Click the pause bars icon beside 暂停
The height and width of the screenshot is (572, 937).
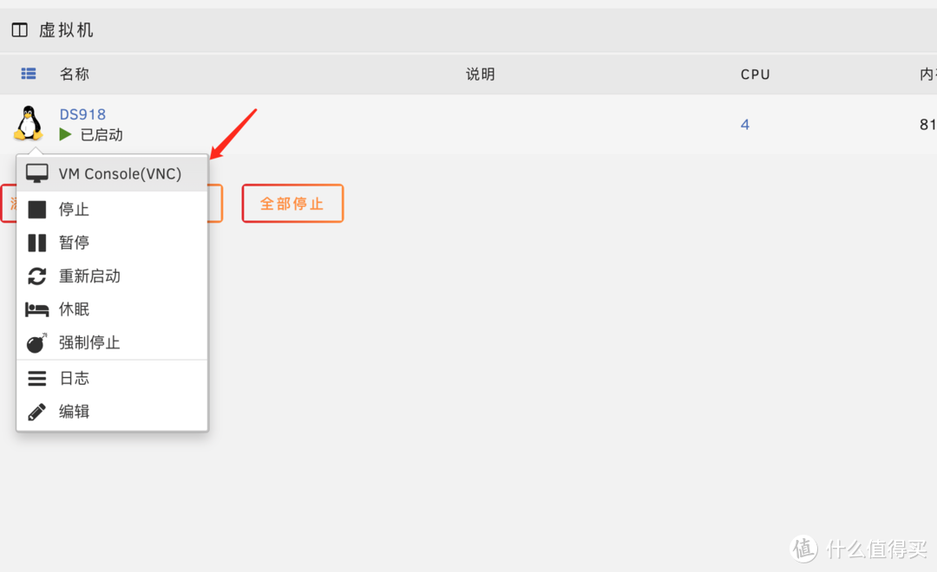pos(37,242)
